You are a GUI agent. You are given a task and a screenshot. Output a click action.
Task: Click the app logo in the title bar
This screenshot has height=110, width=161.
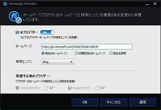[x=5, y=4]
